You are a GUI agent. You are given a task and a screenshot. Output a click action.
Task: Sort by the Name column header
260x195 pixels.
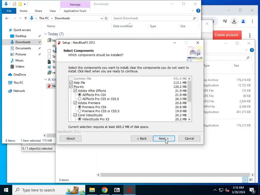click(x=51, y=26)
